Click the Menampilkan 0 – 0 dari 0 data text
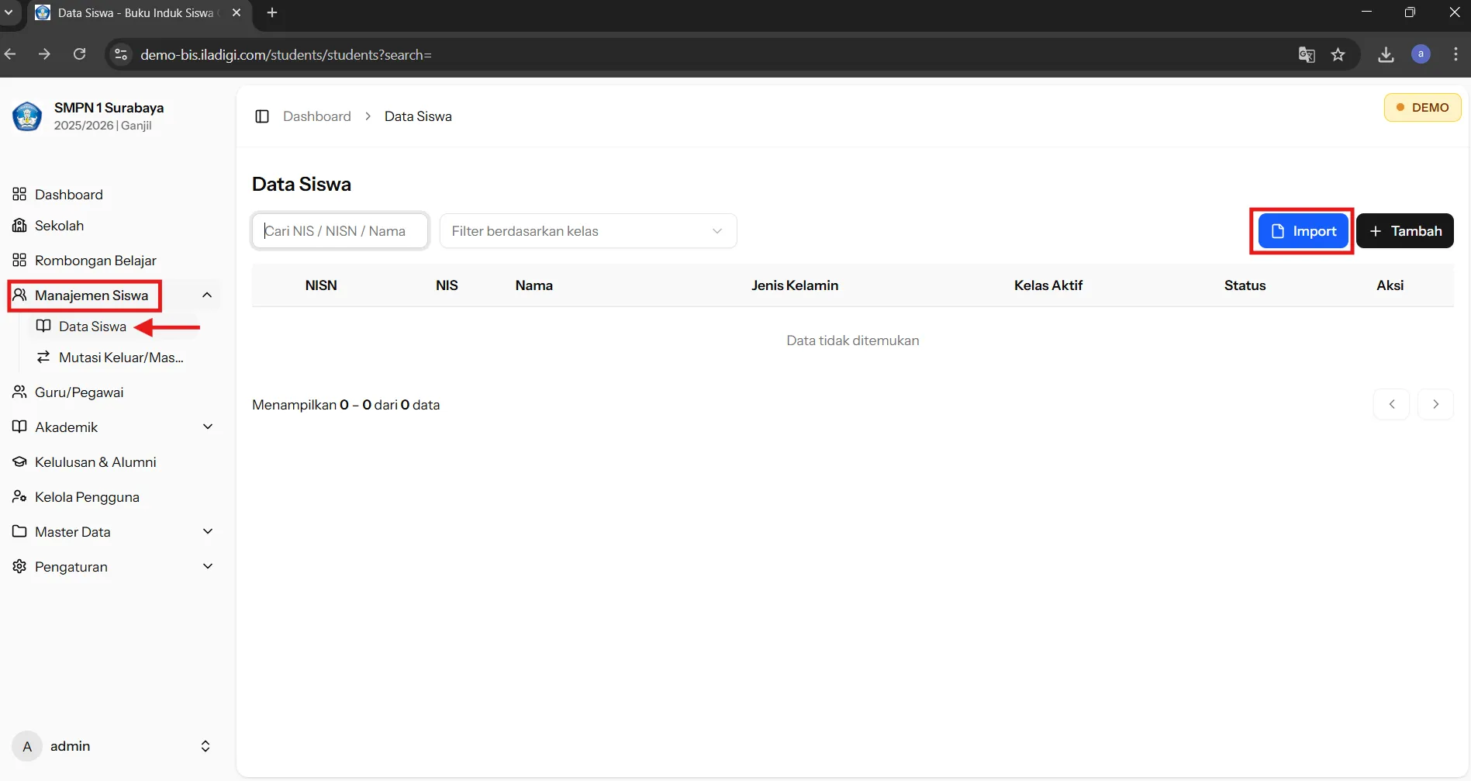This screenshot has height=781, width=1471. click(346, 405)
